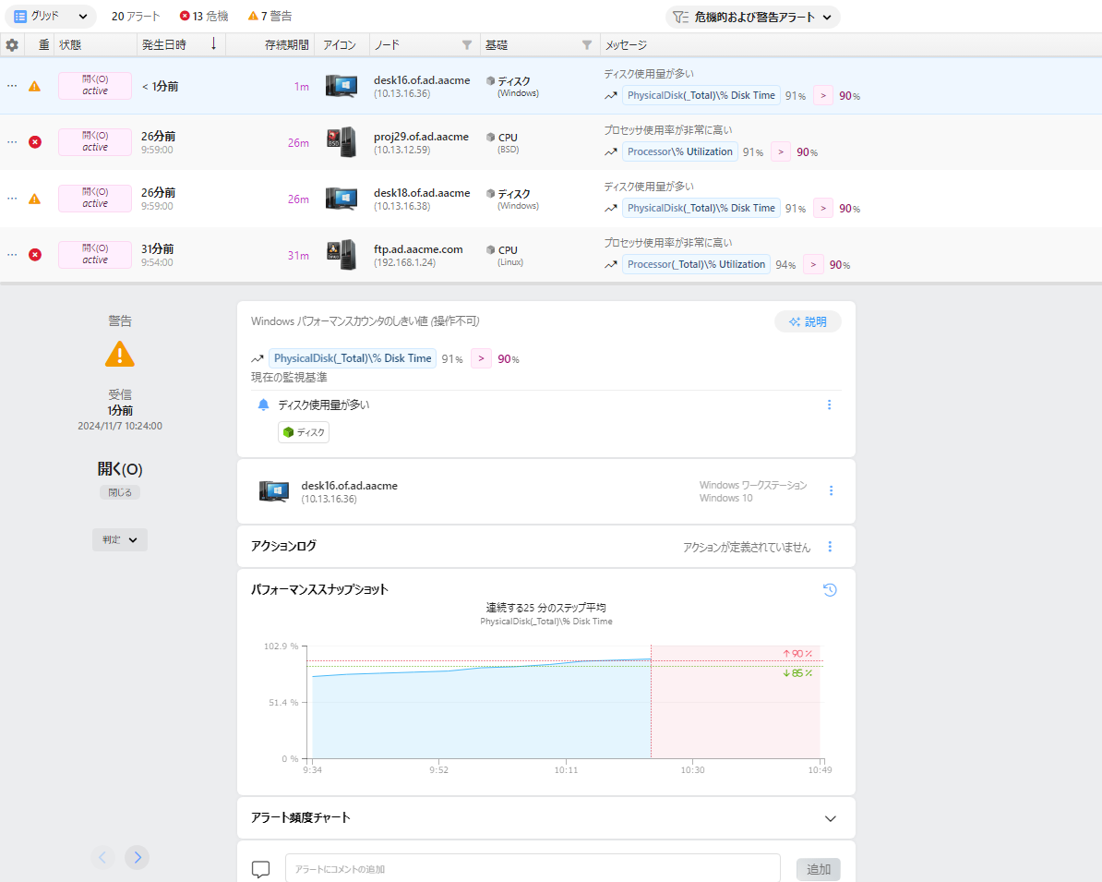
Task: Click the 開く(O) active status badge for ftp.ad.aacme.com
Action: point(95,255)
